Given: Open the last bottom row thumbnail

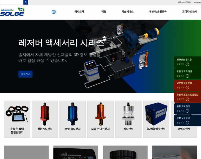Looking at the screenshot, I should 175,152.
